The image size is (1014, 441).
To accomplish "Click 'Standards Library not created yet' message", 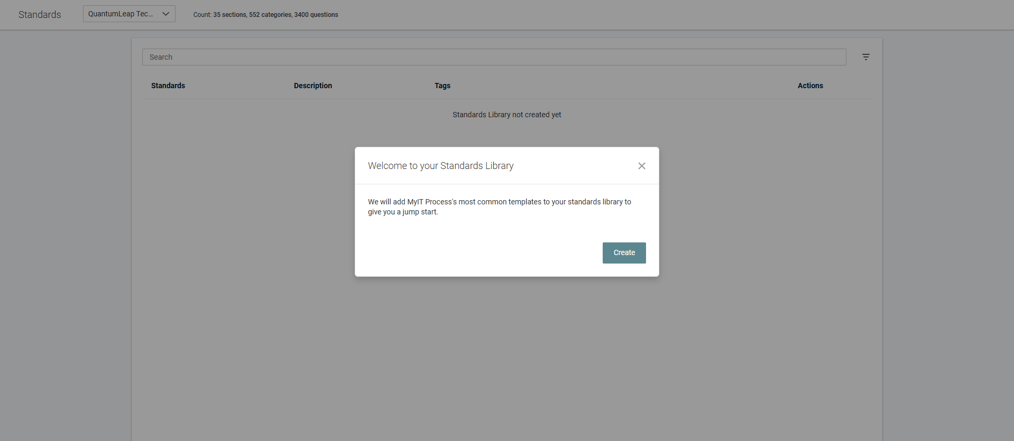I will coord(506,115).
